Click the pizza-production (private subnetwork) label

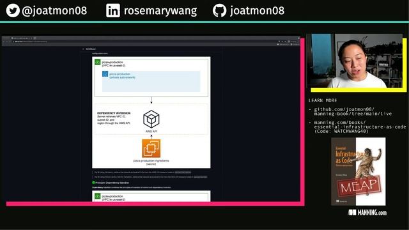click(122, 75)
